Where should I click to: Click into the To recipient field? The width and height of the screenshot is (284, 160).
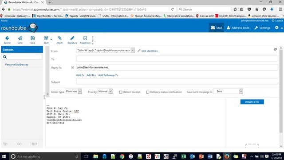177,59
